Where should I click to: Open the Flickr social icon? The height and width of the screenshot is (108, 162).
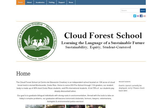[x=138, y=16]
